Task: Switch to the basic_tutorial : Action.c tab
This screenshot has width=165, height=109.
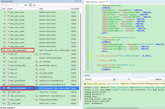Action: 95,2
